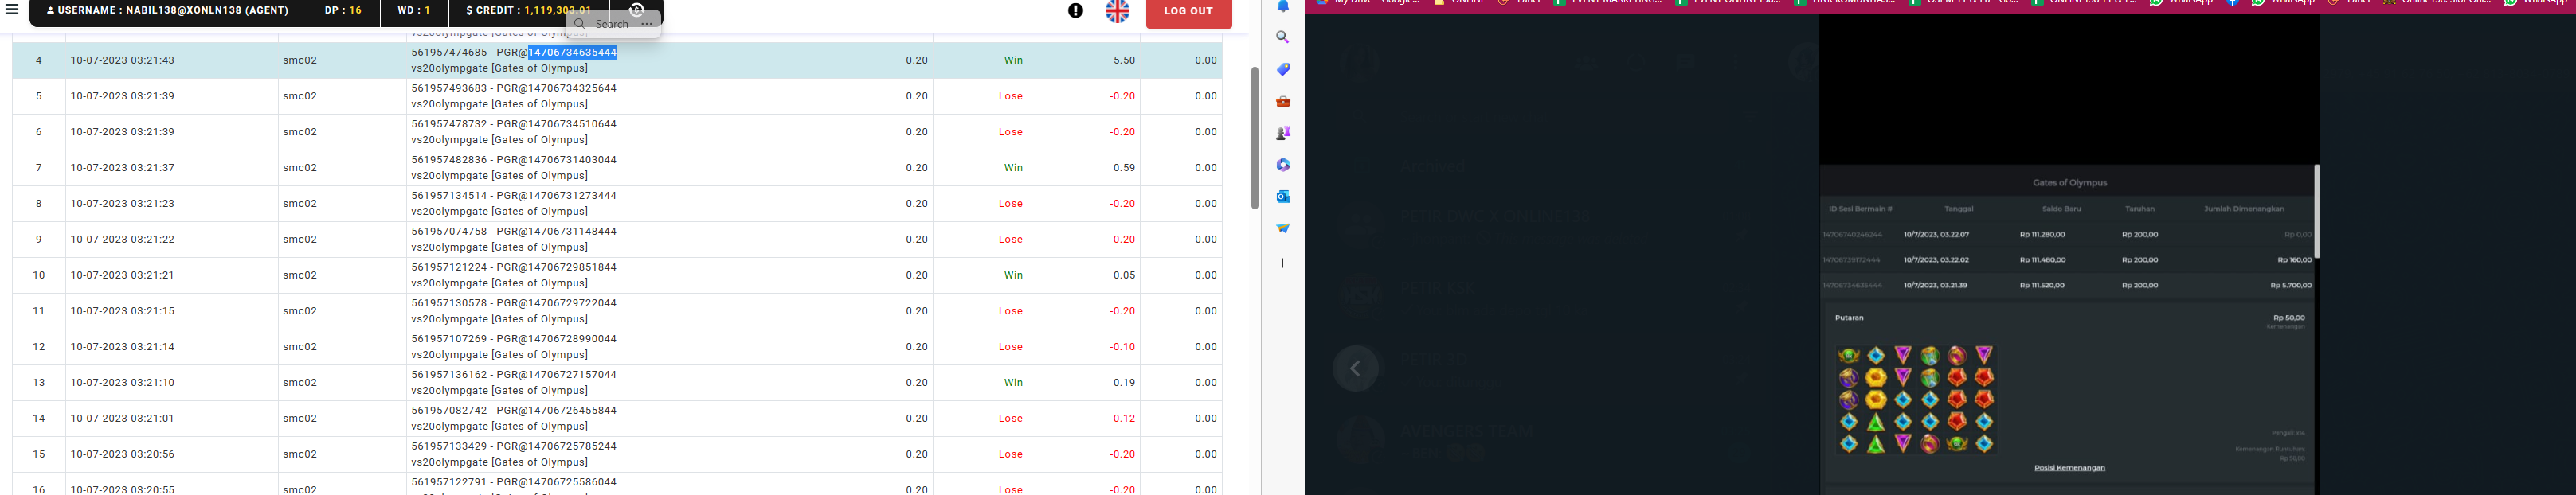Click the exclamation alert icon
The image size is (2576, 495).
[x=1075, y=11]
